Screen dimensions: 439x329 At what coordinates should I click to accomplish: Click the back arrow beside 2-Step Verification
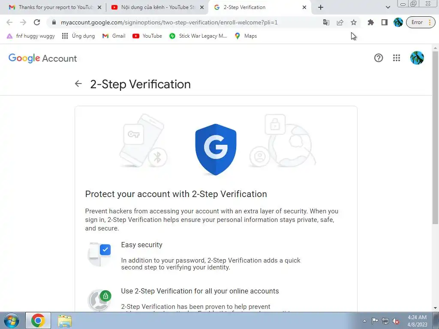[78, 84]
